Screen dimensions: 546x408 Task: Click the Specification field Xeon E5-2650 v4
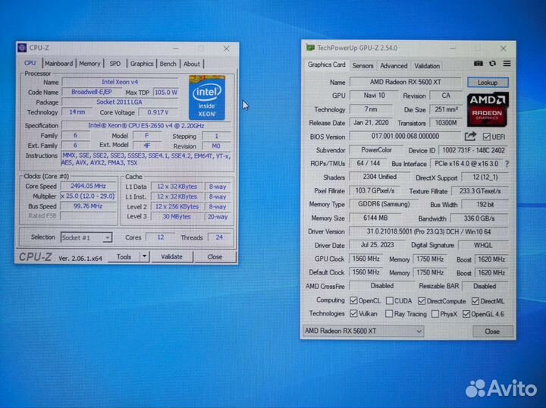click(x=146, y=125)
